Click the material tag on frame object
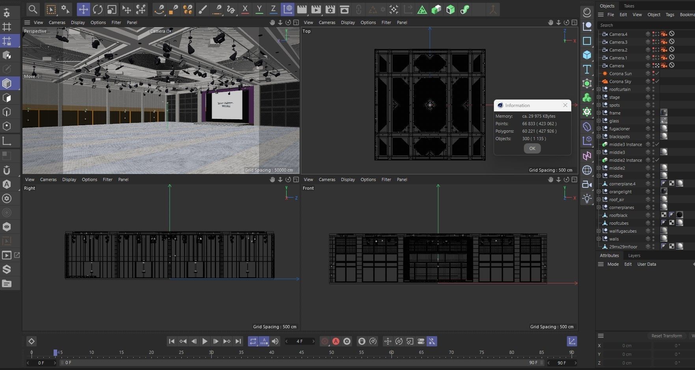Image resolution: width=695 pixels, height=370 pixels. pyautogui.click(x=664, y=113)
